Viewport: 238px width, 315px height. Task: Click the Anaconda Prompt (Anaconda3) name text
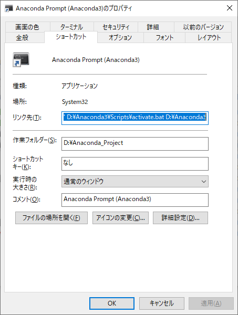96,60
